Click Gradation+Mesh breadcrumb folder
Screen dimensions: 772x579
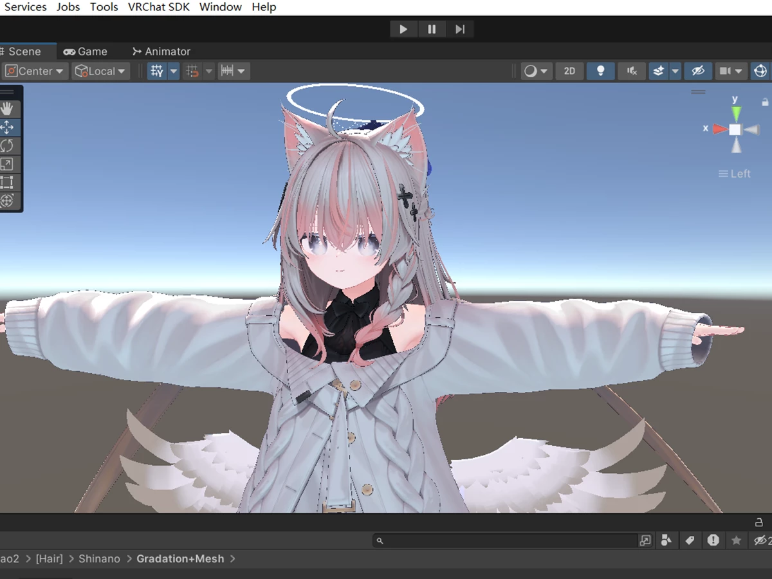tap(180, 558)
